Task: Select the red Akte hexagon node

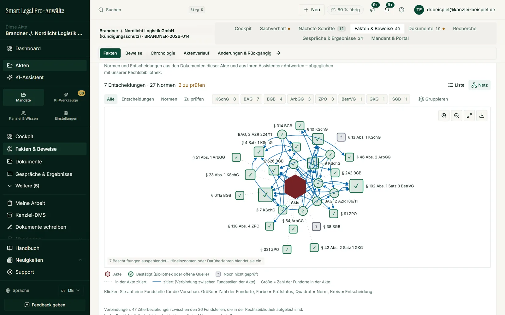Action: pos(295,186)
